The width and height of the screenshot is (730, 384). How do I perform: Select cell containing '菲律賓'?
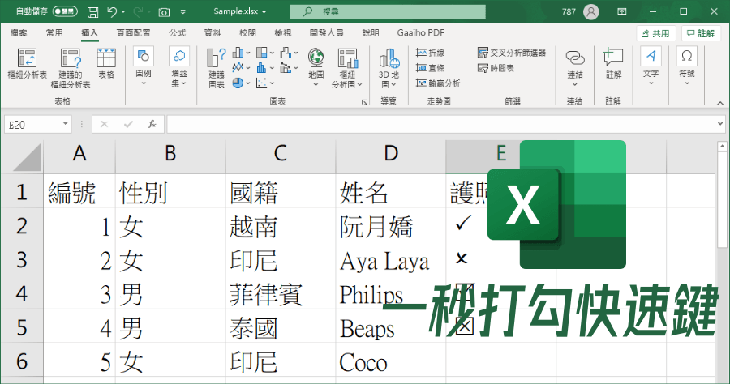tap(281, 293)
